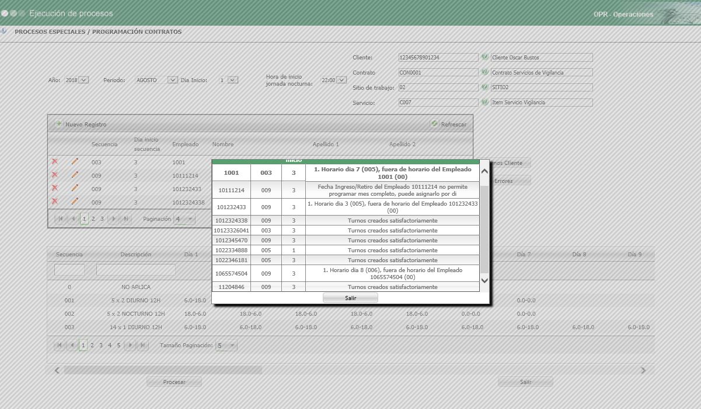Click the Procesar button
This screenshot has width=701, height=409.
click(175, 382)
